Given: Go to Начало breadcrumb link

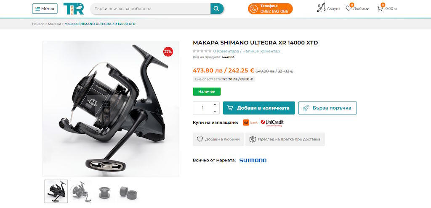Looking at the screenshot, I should pyautogui.click(x=38, y=24).
